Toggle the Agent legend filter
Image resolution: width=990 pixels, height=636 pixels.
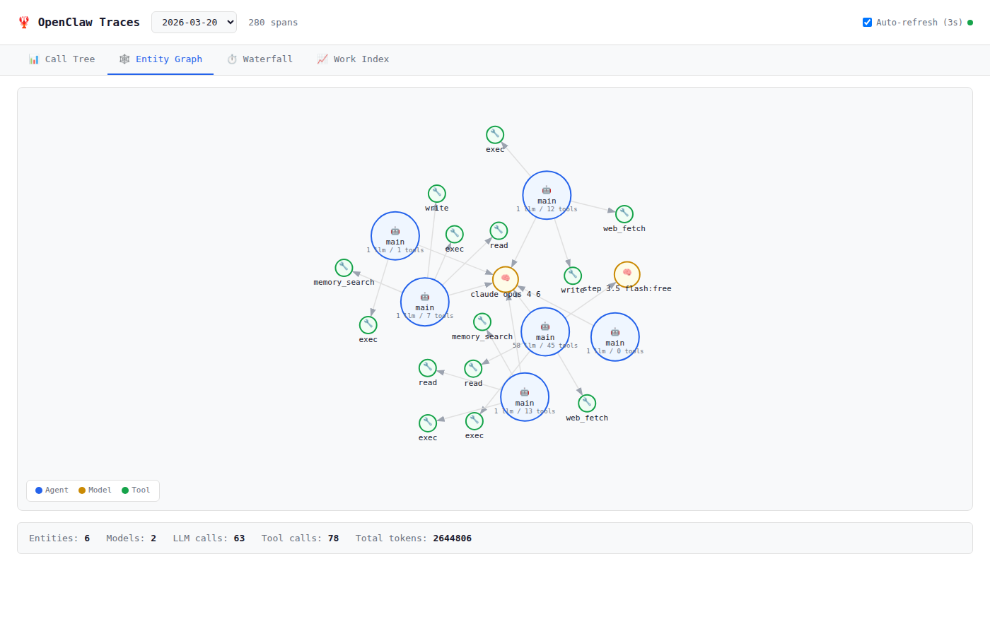coord(50,490)
